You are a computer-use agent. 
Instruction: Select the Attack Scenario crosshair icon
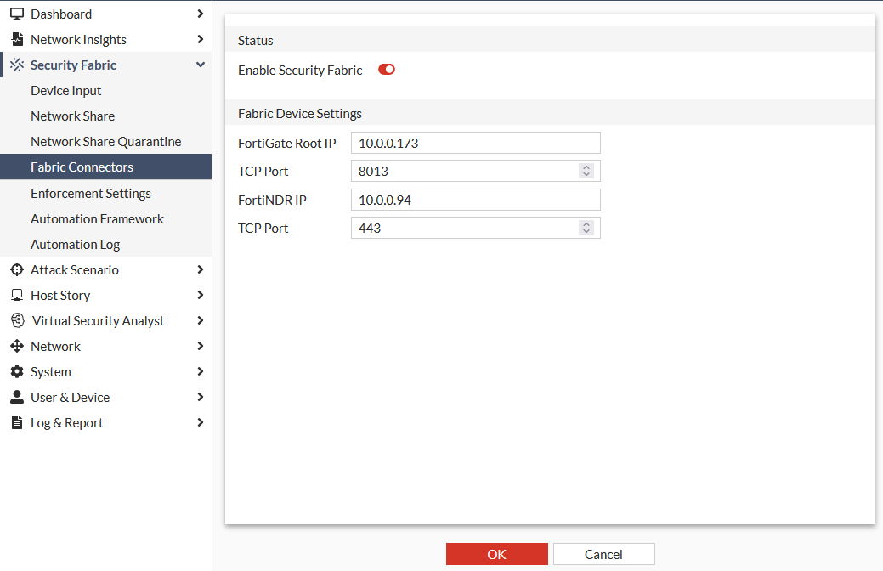(x=17, y=269)
